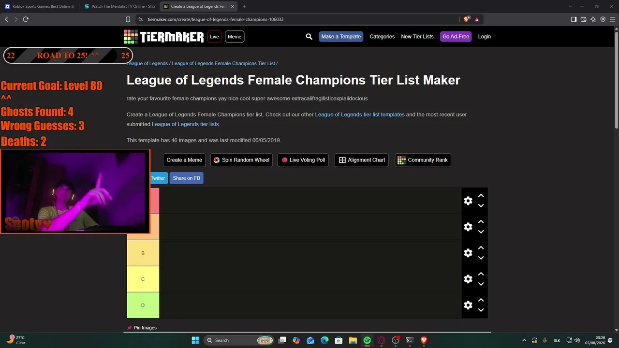Screen dimensions: 619x348
Task: Click the TierMaker logo
Action: pos(164,37)
